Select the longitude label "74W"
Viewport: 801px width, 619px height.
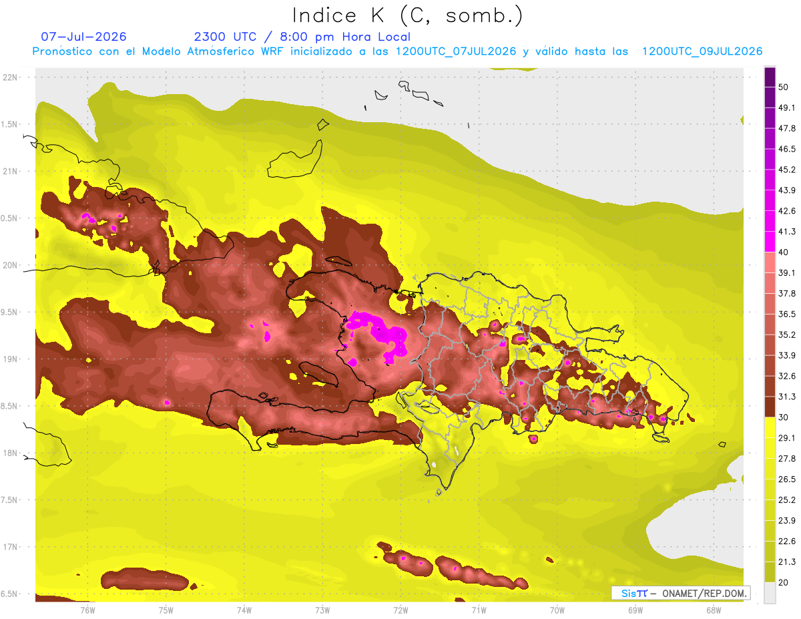point(244,610)
